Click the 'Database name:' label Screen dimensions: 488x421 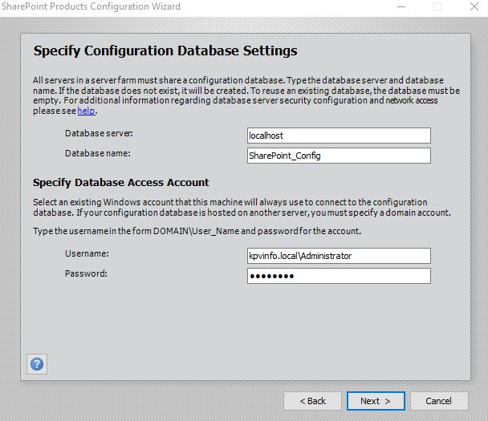coord(98,153)
